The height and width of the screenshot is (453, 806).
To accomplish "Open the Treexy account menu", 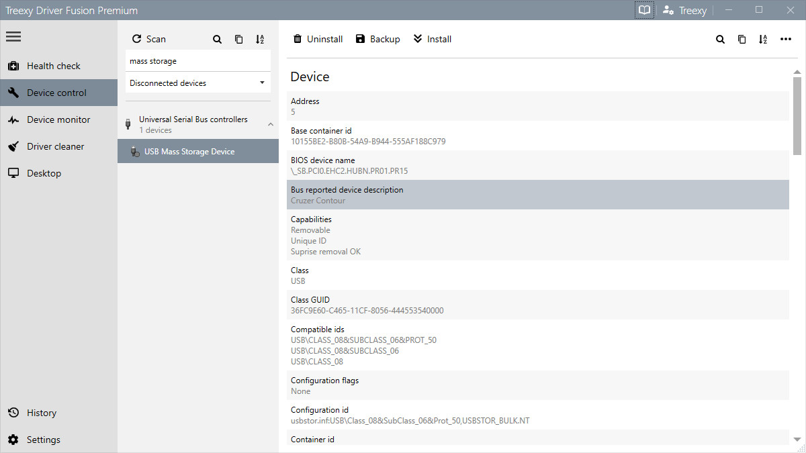I will coord(684,10).
